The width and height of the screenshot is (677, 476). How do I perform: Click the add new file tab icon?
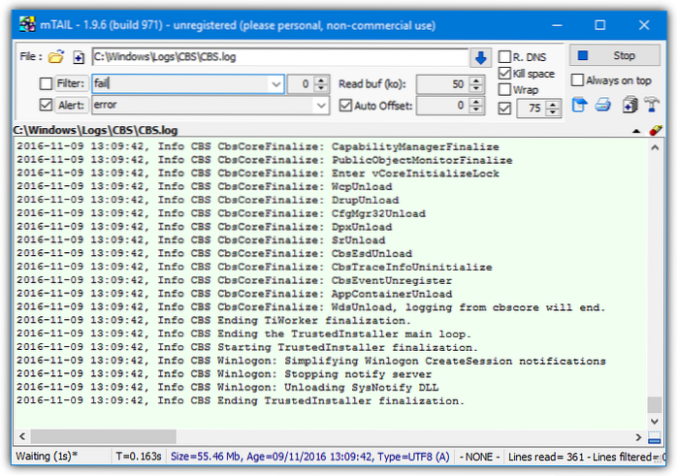click(79, 57)
